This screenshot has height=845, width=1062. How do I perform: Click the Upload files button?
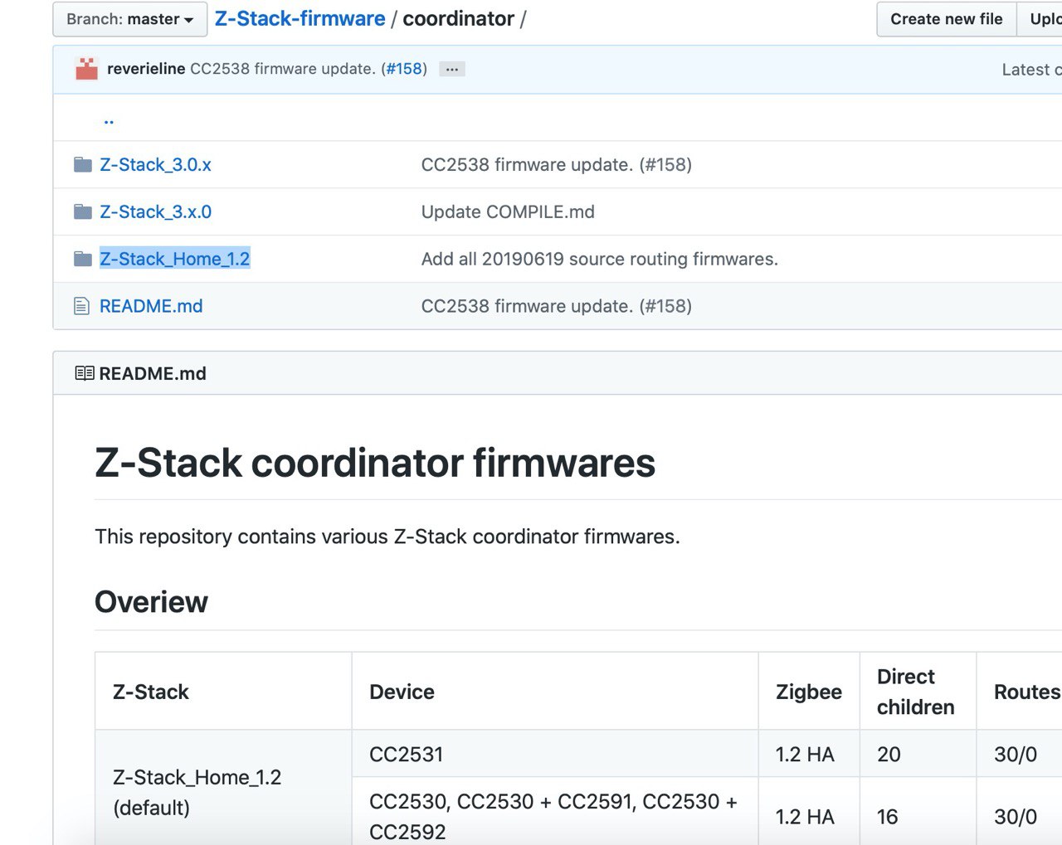[1044, 19]
